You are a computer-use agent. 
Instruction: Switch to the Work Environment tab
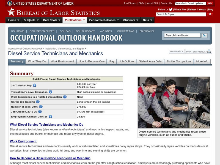(x=62, y=61)
